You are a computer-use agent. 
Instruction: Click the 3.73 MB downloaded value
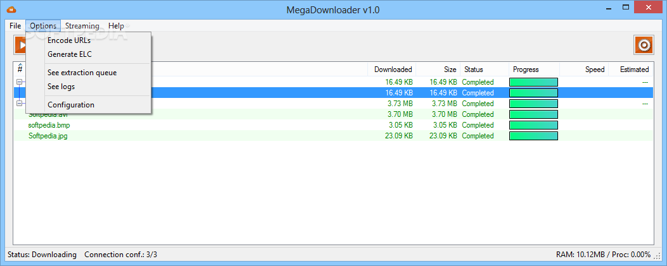400,104
